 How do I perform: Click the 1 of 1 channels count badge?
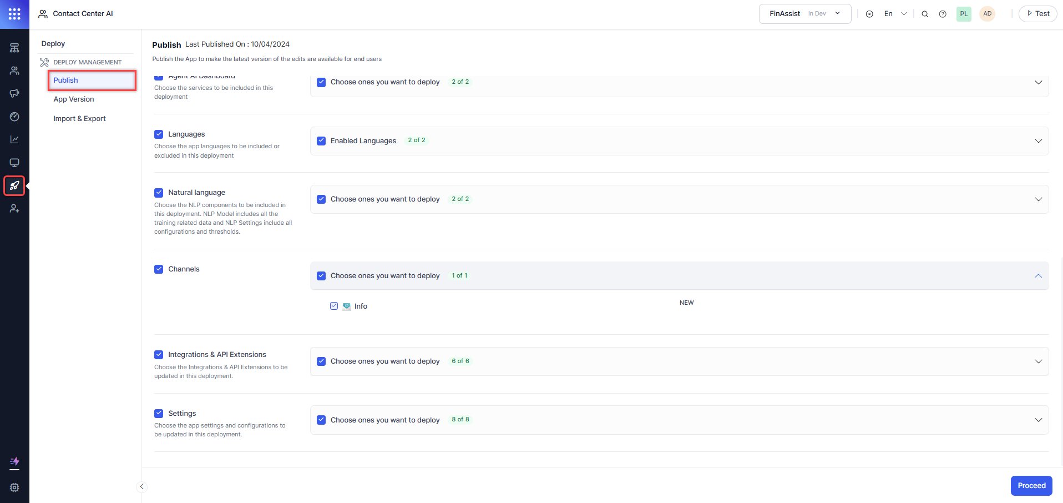459,275
